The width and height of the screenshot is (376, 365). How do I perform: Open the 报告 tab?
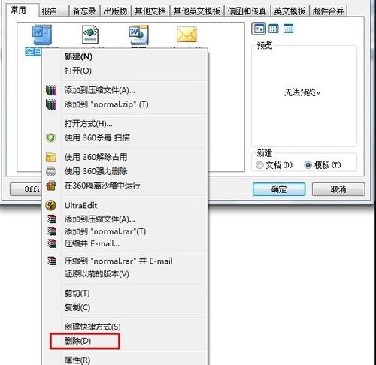(53, 11)
